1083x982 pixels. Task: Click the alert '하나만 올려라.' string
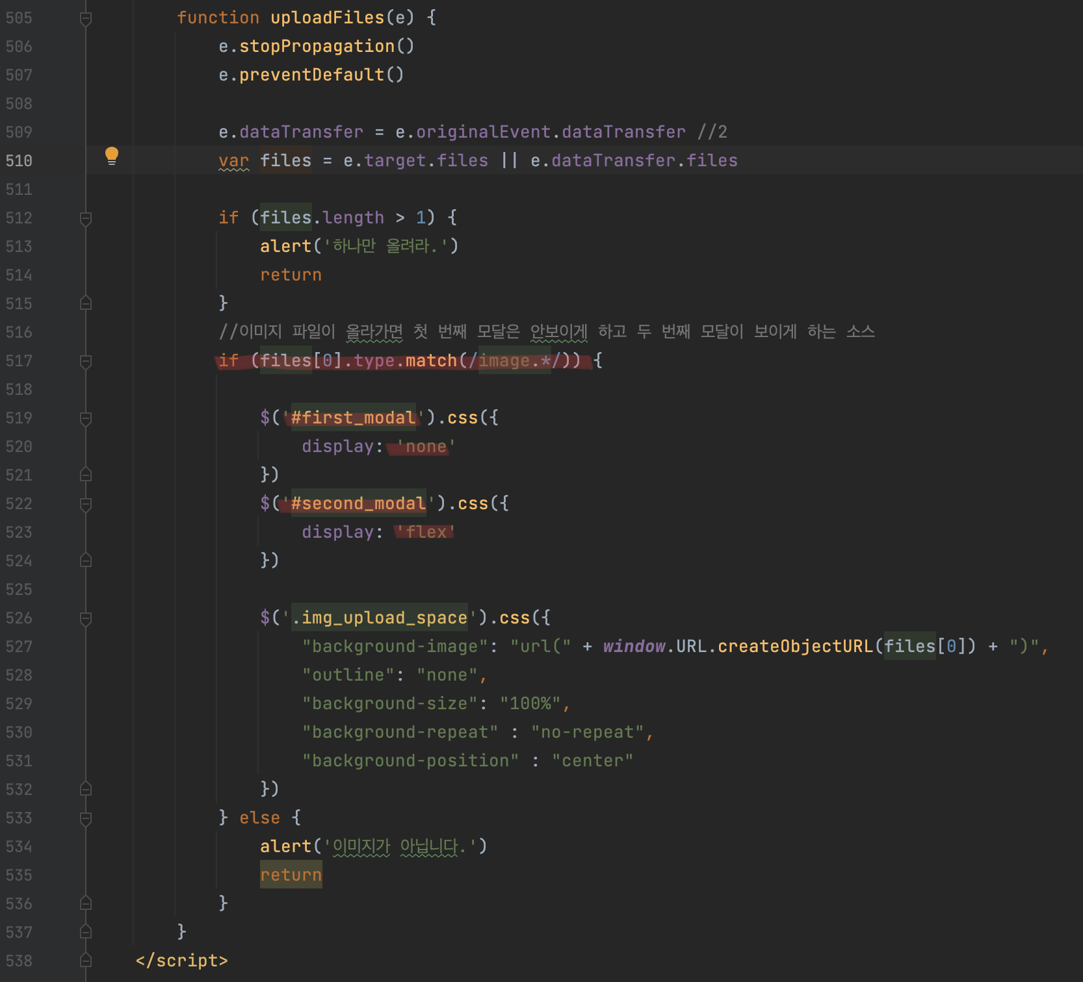click(x=386, y=246)
